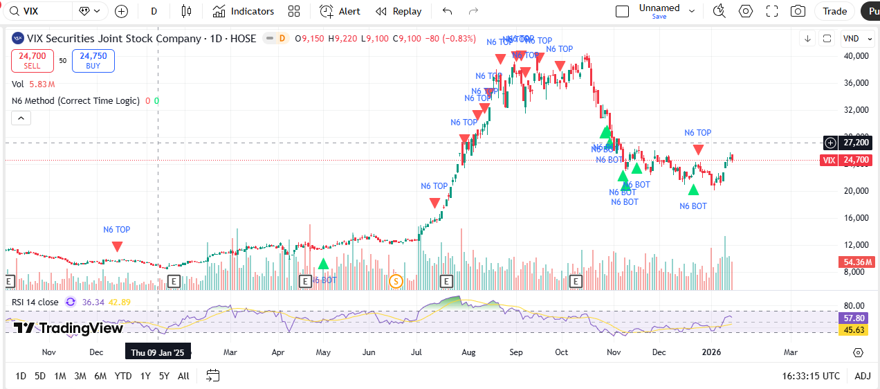880x389 pixels.
Task: Click the earnings E marker near late April
Action: point(305,281)
